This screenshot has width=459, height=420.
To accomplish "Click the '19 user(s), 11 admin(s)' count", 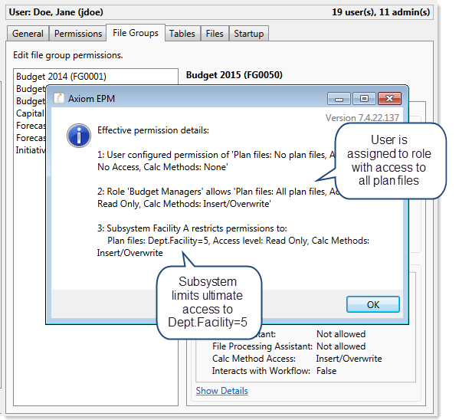I will [381, 12].
